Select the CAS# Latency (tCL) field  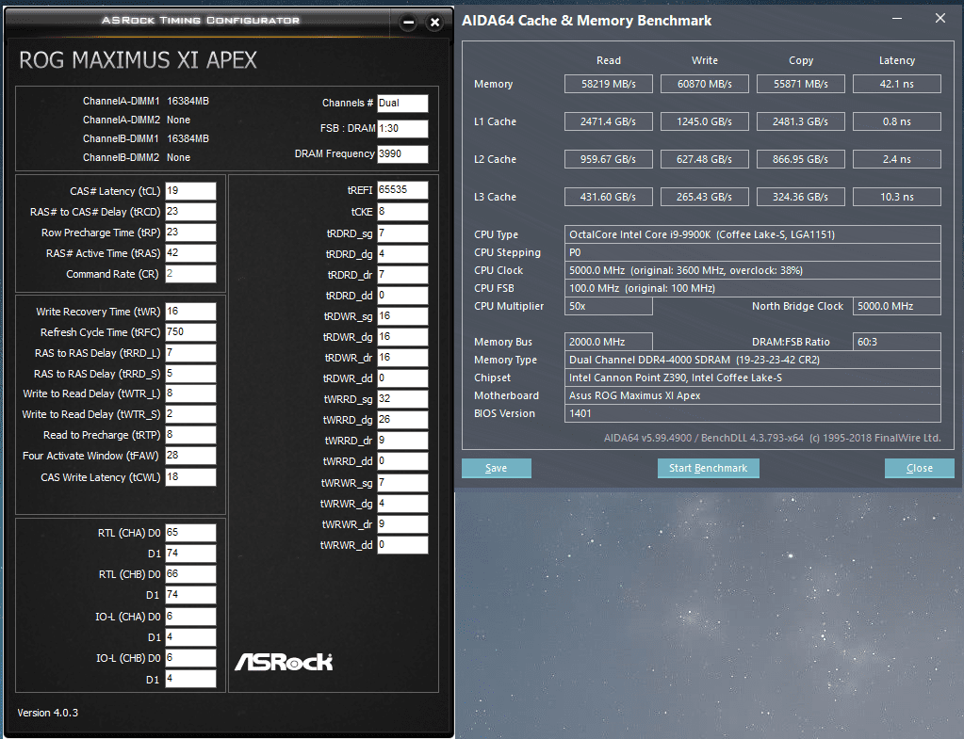click(x=190, y=191)
